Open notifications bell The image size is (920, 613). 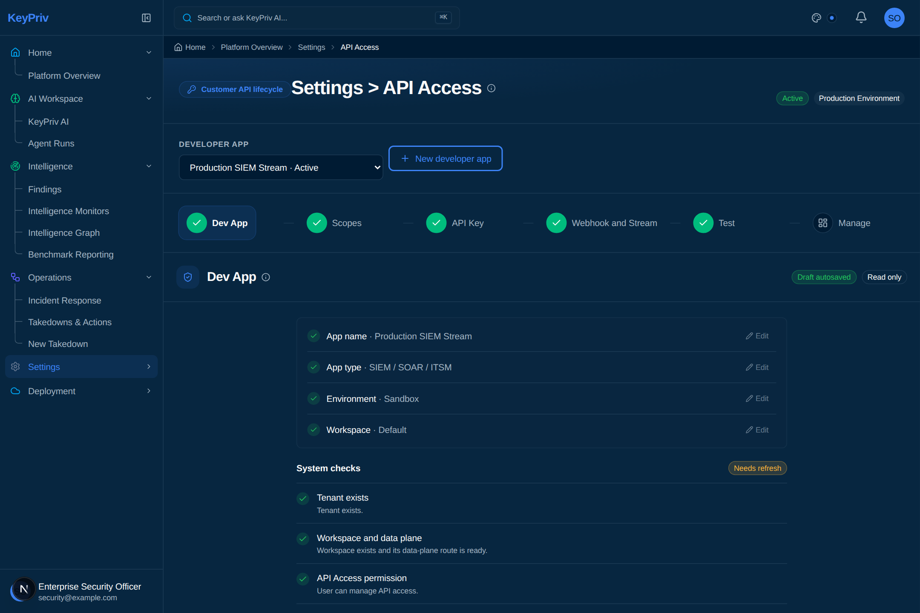click(861, 17)
